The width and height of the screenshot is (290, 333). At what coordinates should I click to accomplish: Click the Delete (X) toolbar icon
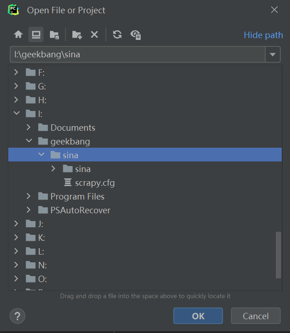click(x=94, y=34)
